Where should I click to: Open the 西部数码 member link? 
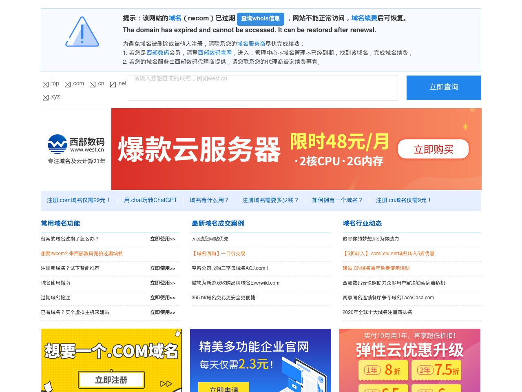coord(158,53)
